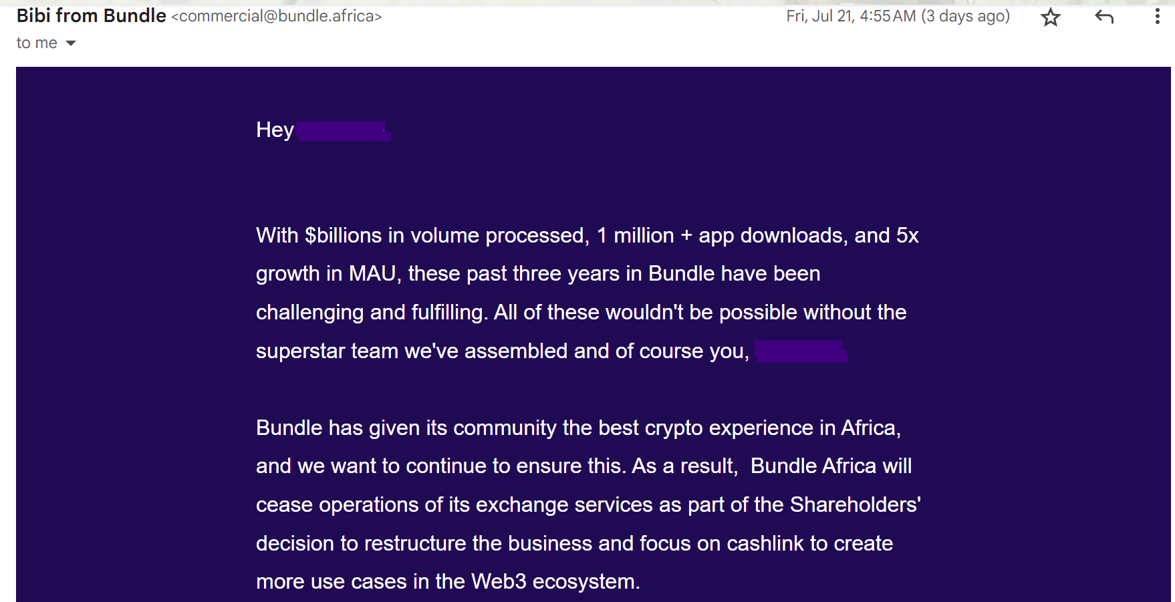Click the "Shareholders'" word in the email
The image size is (1175, 602).
856,504
